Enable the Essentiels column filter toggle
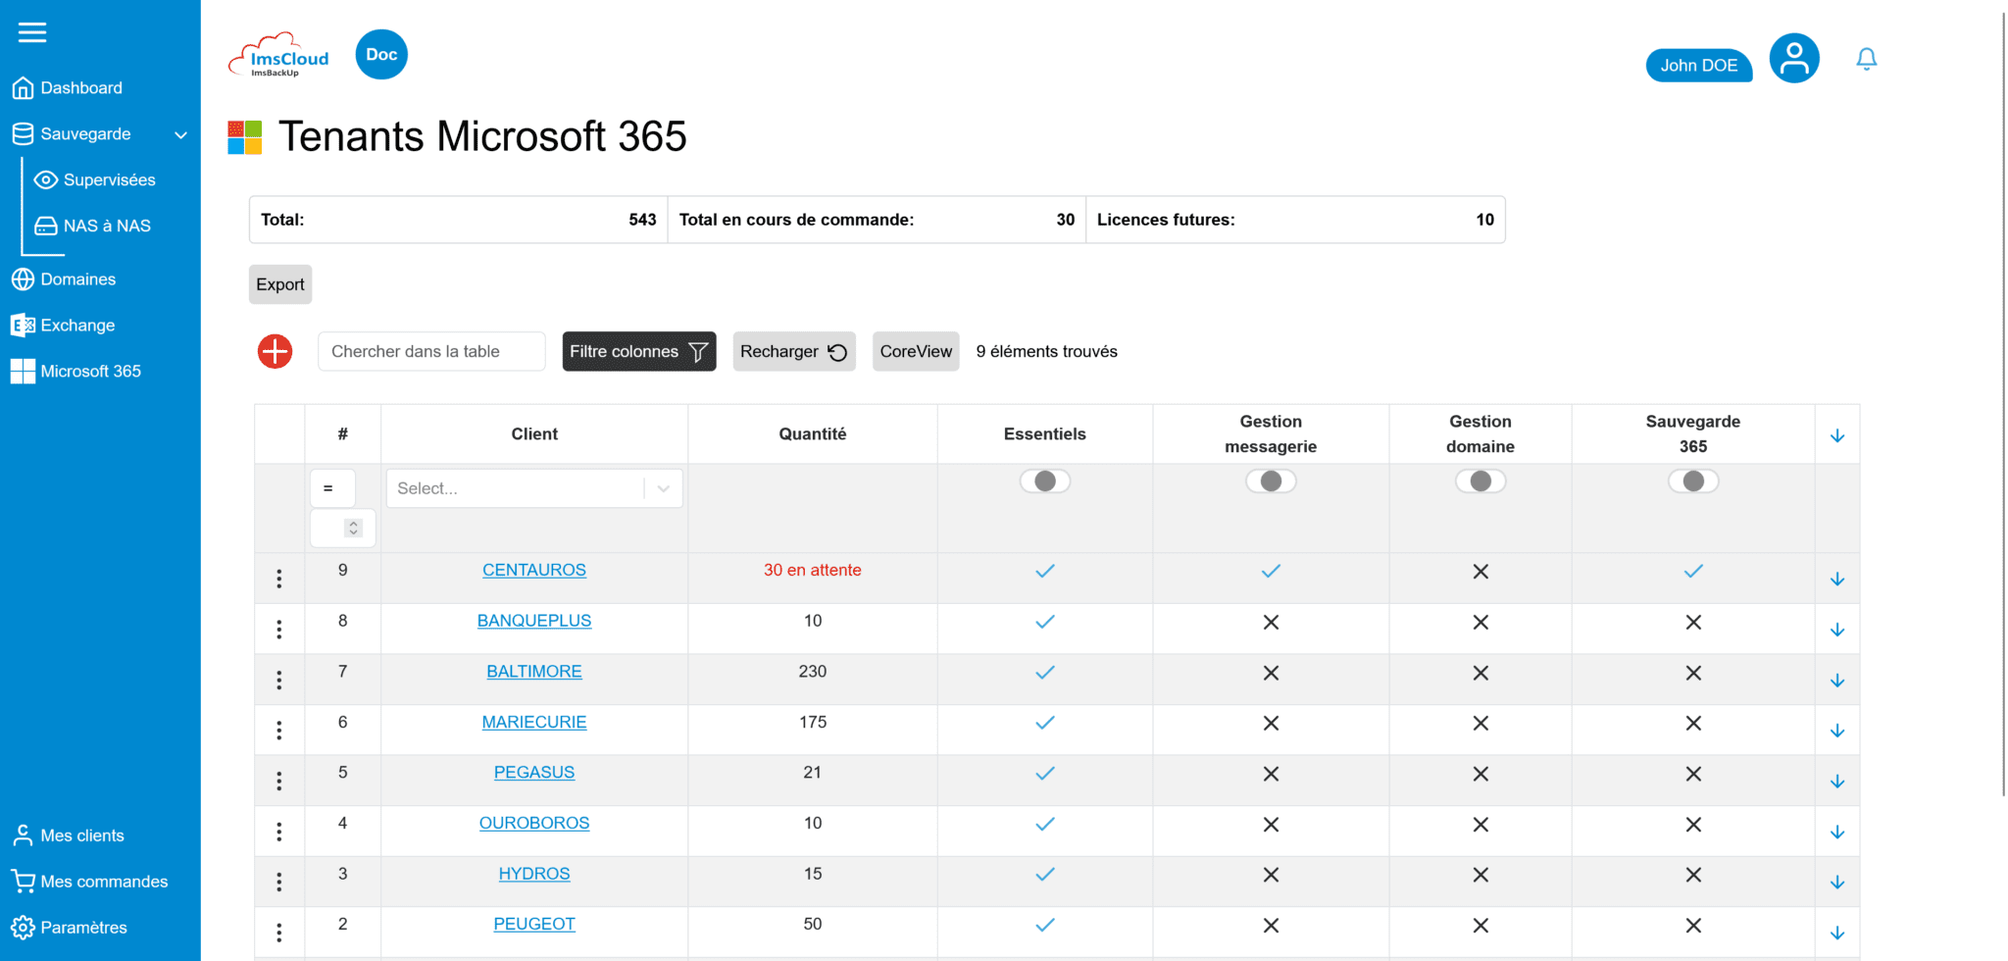Image resolution: width=2008 pixels, height=961 pixels. 1044,480
